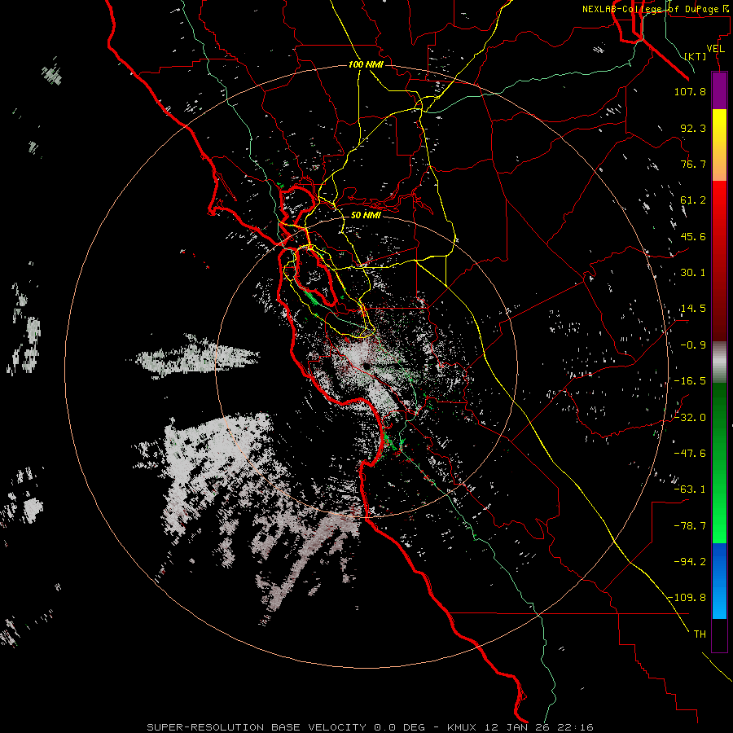Select the -109.8 velocity scale value
This screenshot has height=733, width=733.
(687, 598)
